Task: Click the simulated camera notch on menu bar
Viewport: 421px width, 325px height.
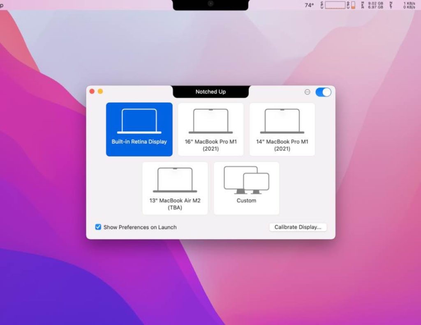Action: tap(210, 4)
